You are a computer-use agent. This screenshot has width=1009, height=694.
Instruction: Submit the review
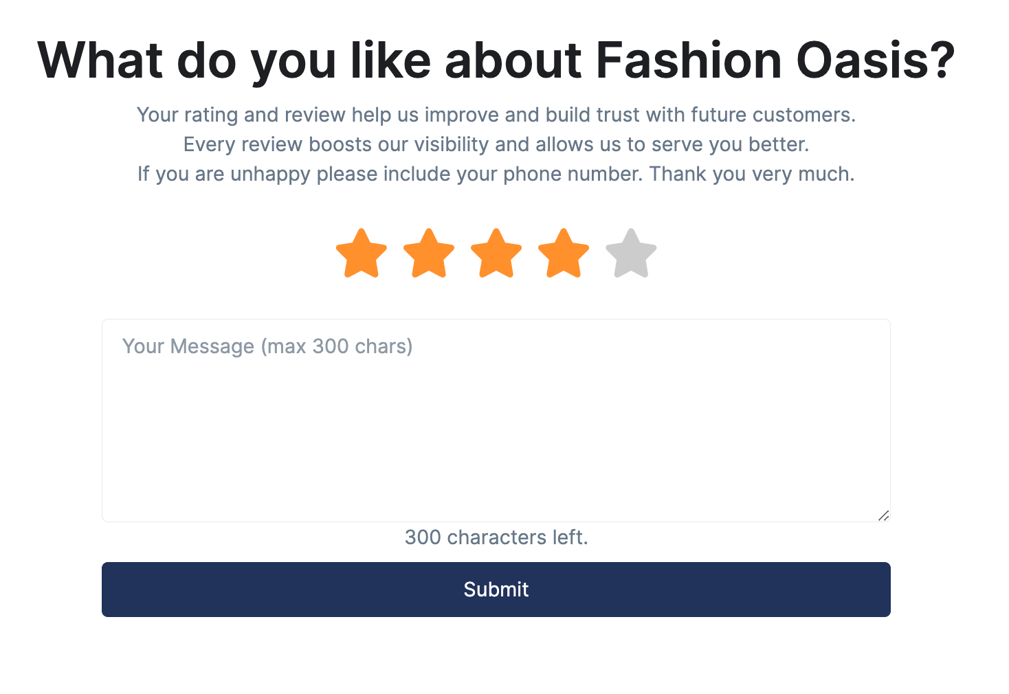[496, 589]
